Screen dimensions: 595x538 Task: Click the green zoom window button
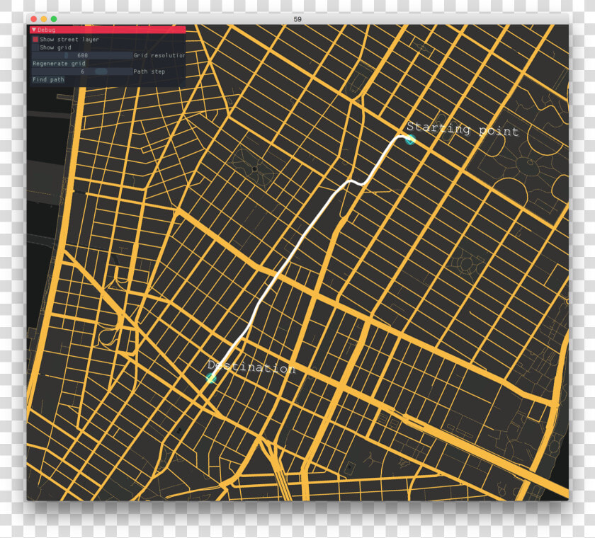[54, 19]
